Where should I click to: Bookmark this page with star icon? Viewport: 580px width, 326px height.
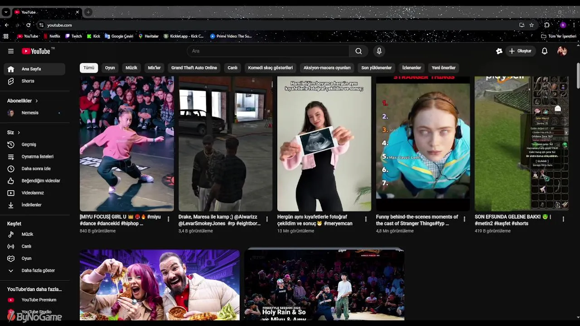click(532, 25)
